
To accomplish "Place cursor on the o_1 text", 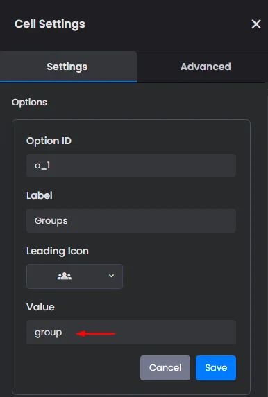I will coord(42,166).
